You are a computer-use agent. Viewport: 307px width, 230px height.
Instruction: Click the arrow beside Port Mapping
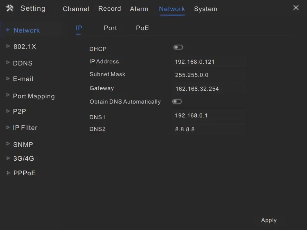pyautogui.click(x=8, y=95)
